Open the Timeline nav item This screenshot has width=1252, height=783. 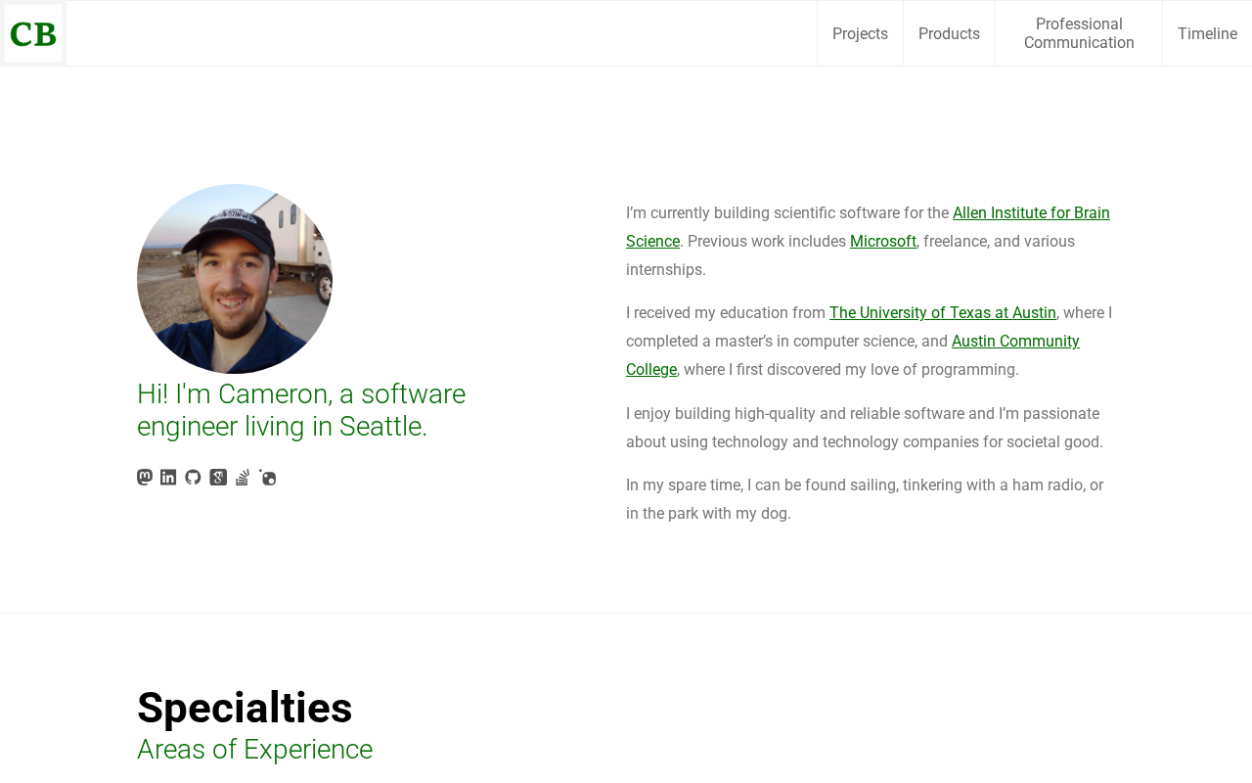coord(1207,33)
